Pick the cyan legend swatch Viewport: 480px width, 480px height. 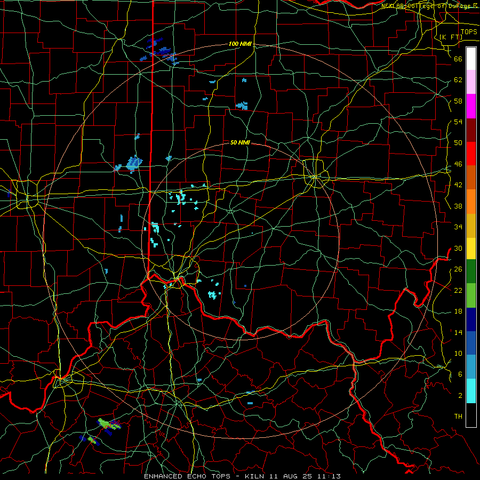(471, 391)
